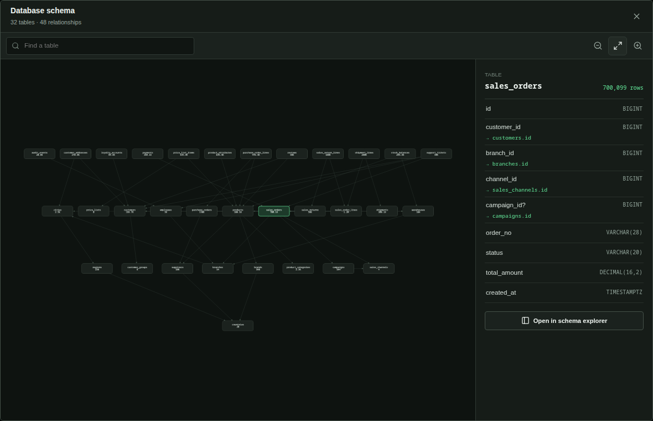Click the 700,099 rows count
The height and width of the screenshot is (421, 653).
pyautogui.click(x=623, y=88)
